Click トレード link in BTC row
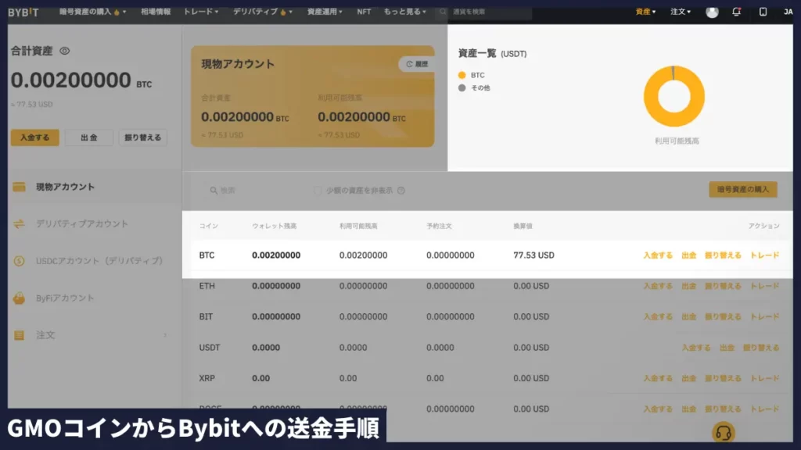801x450 pixels. (x=764, y=255)
